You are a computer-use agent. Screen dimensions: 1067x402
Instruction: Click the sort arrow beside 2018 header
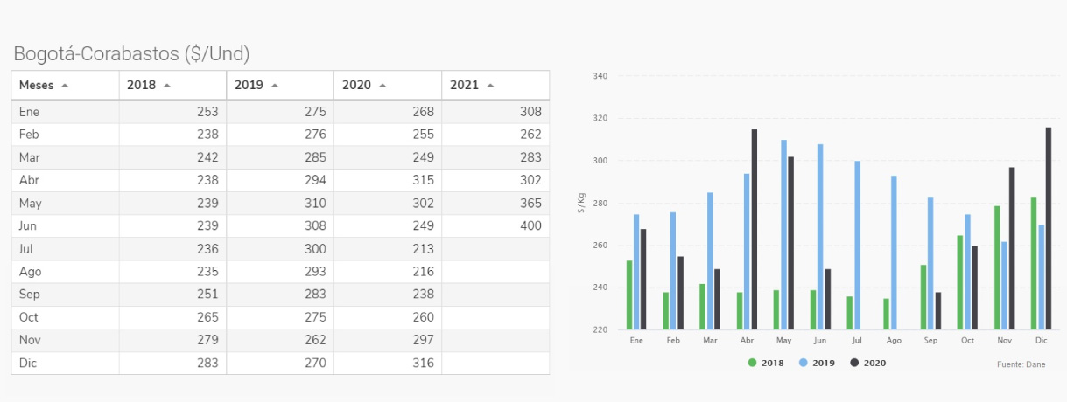167,86
